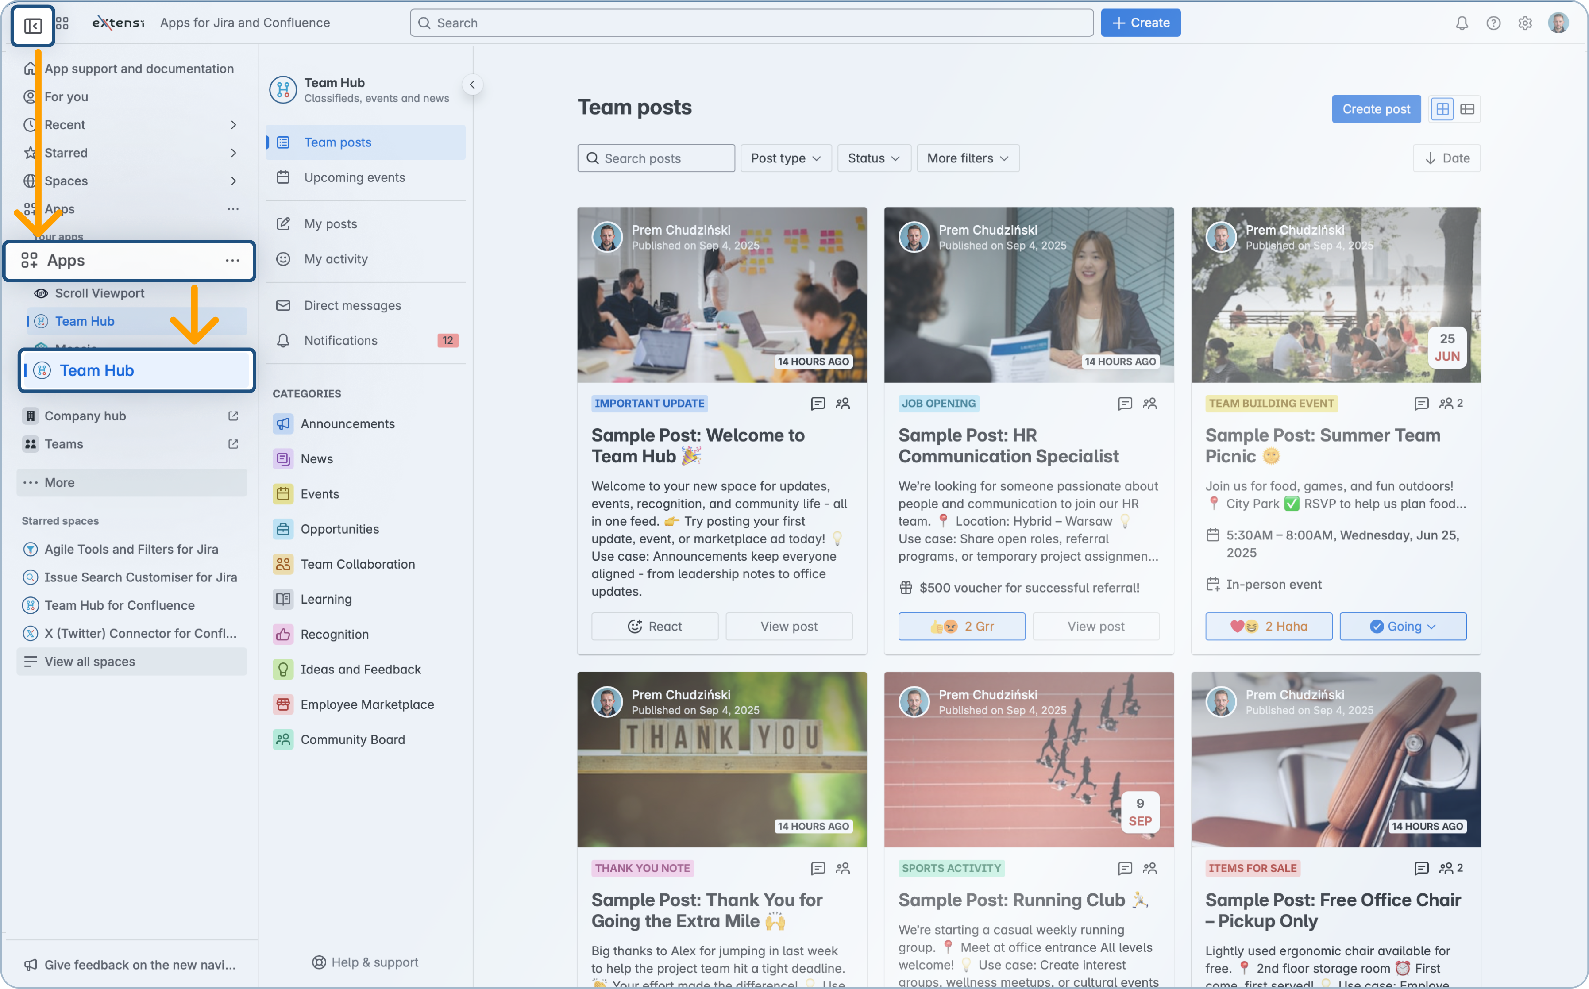Open the Status filter dropdown

click(873, 158)
